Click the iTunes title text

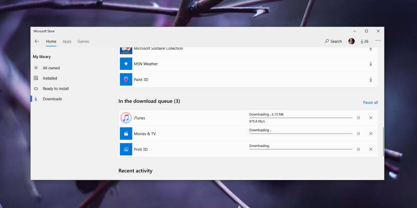click(x=139, y=118)
